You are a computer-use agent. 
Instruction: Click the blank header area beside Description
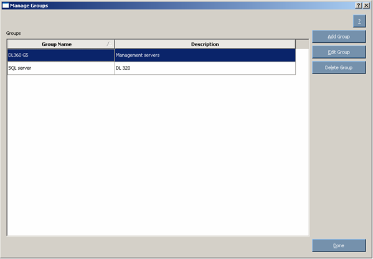click(x=302, y=44)
